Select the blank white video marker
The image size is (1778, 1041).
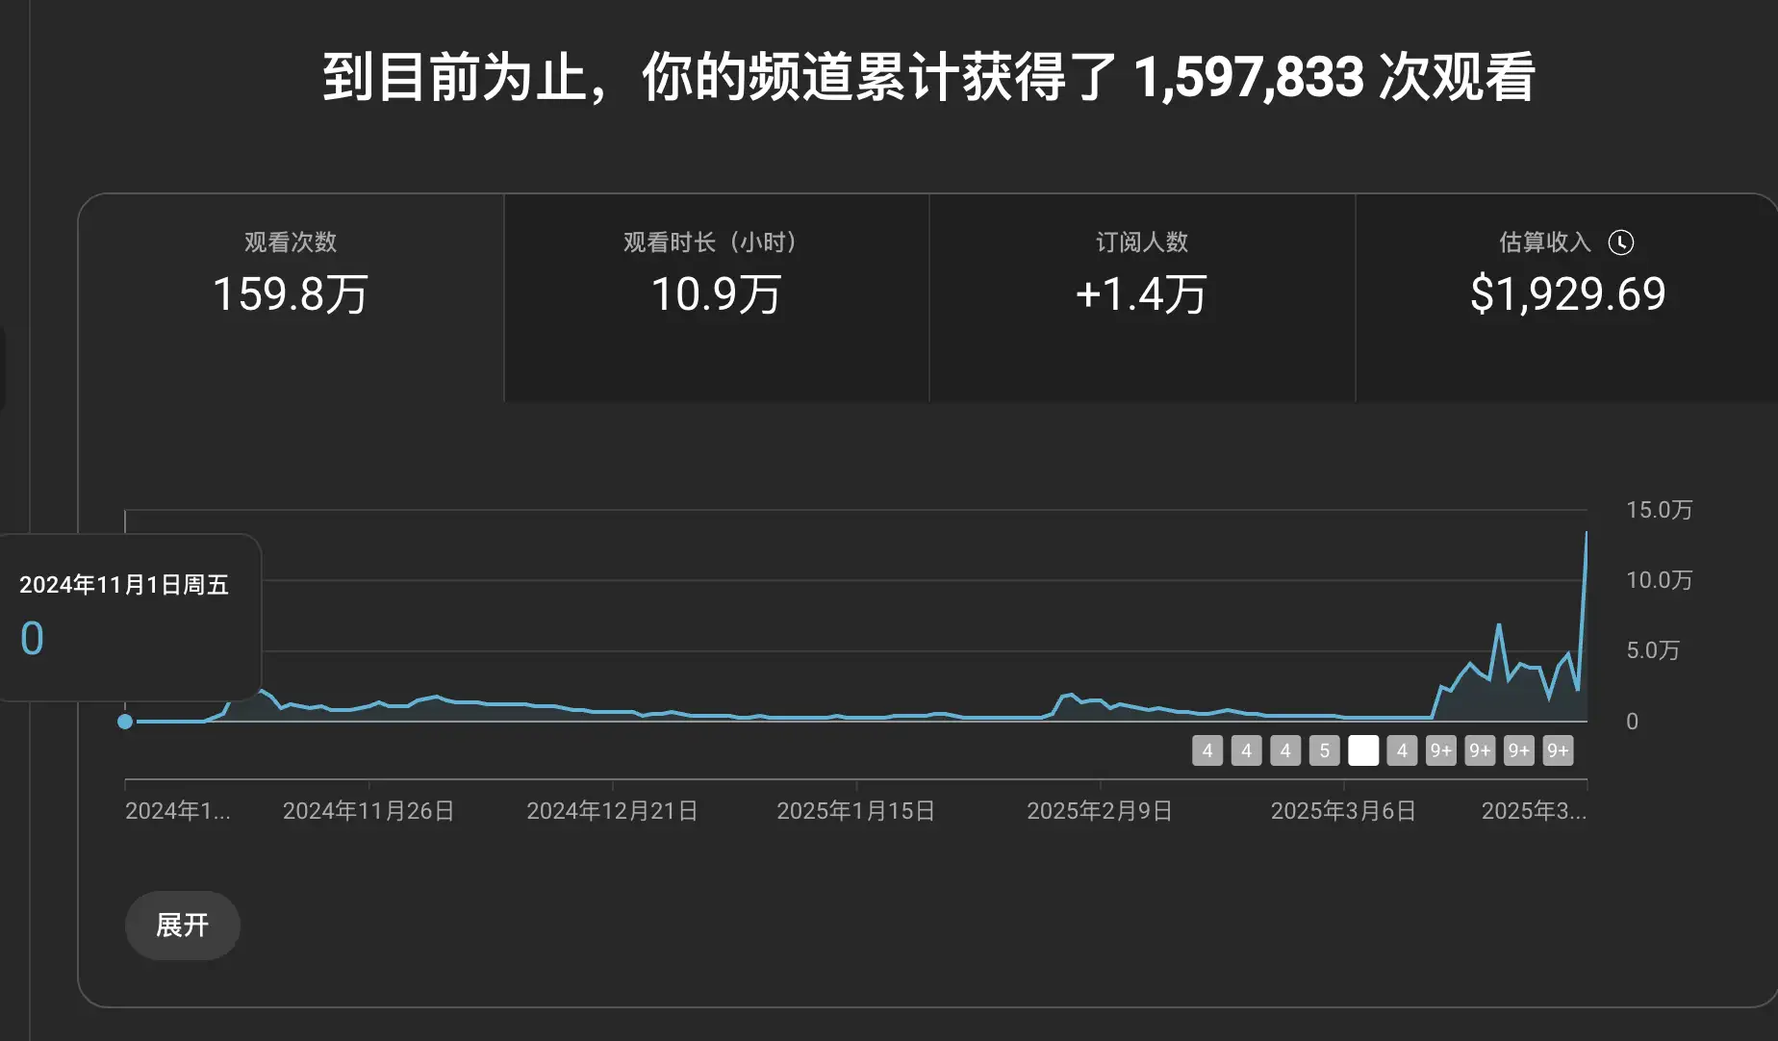point(1363,750)
